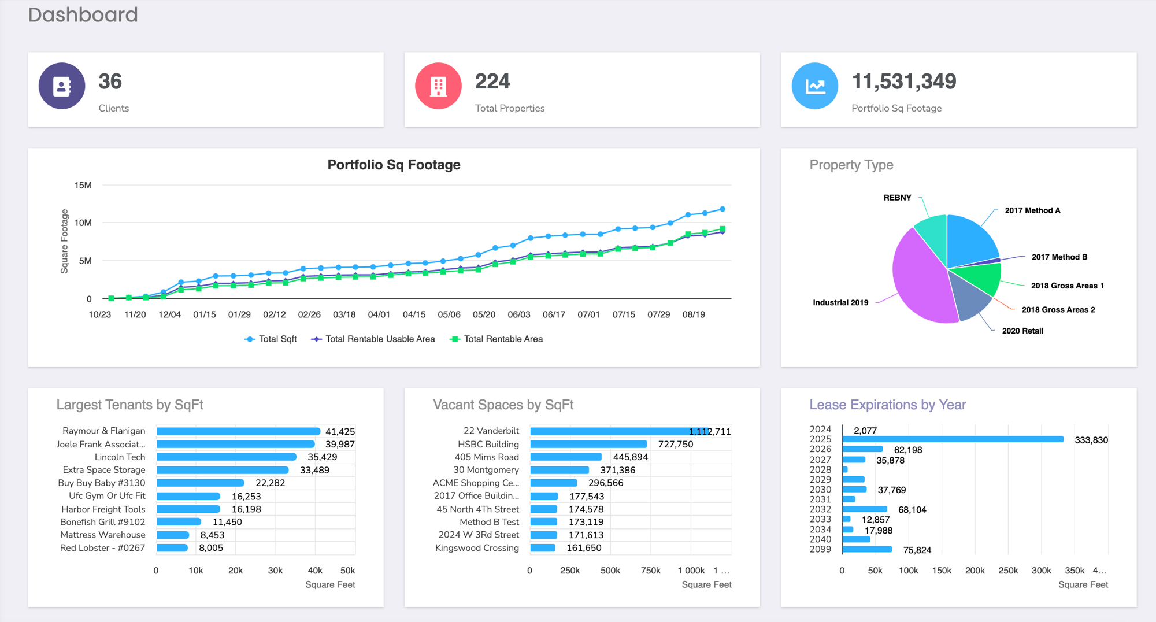Click the 2018 Gross Areas 2 pie label

click(x=1058, y=310)
